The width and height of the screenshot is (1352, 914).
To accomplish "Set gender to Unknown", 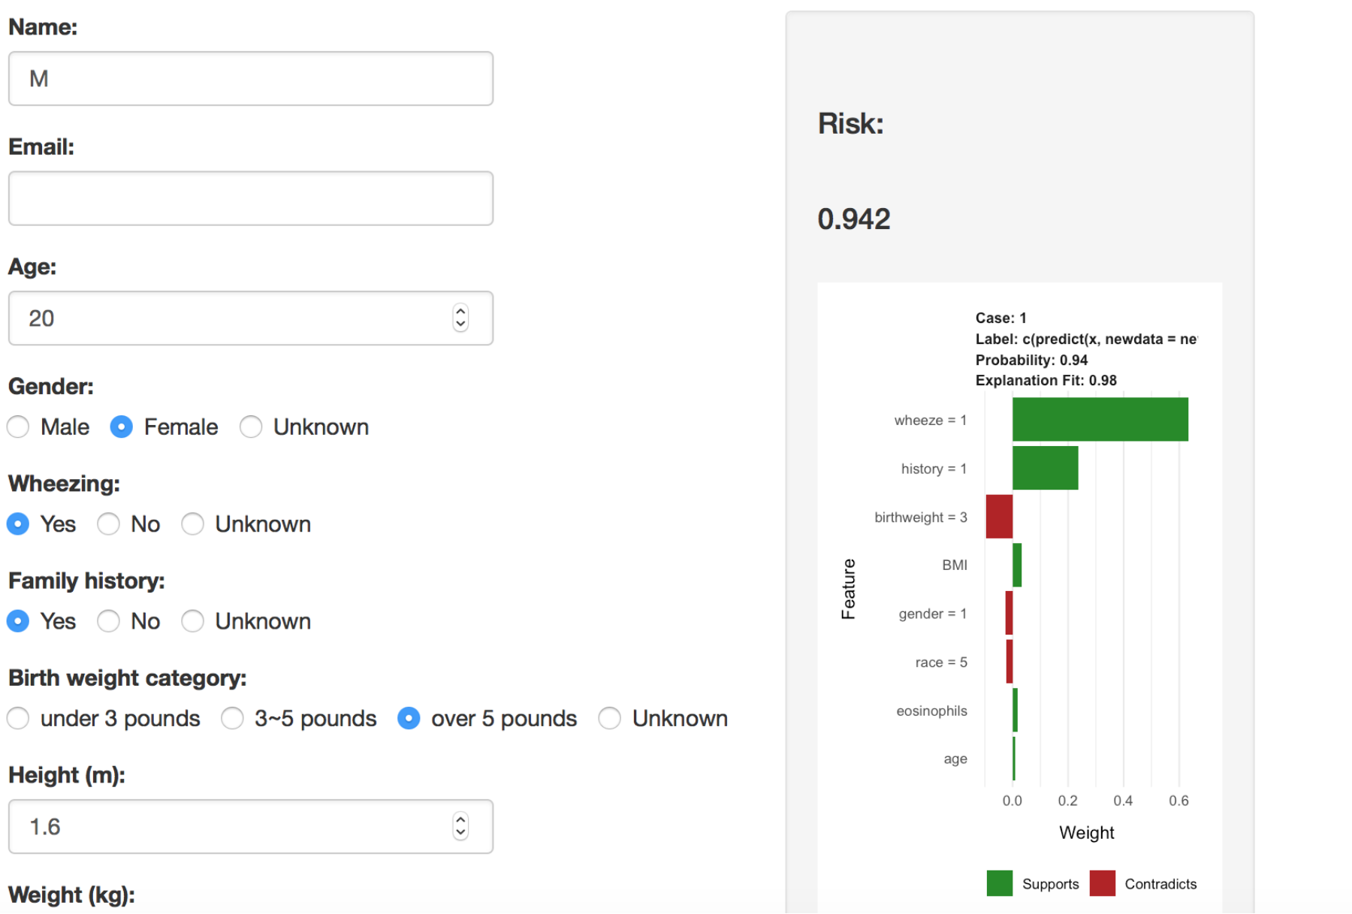I will tap(251, 427).
